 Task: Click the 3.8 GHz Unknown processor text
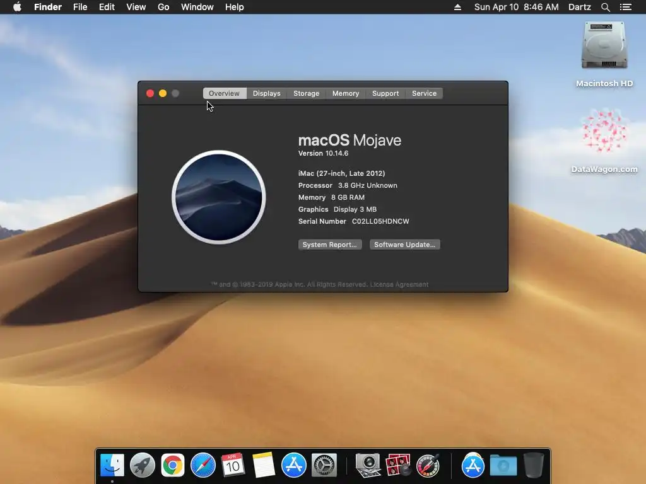pos(368,186)
